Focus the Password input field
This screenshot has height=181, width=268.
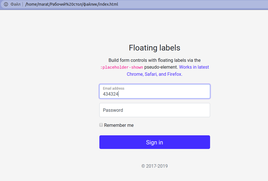pyautogui.click(x=155, y=110)
